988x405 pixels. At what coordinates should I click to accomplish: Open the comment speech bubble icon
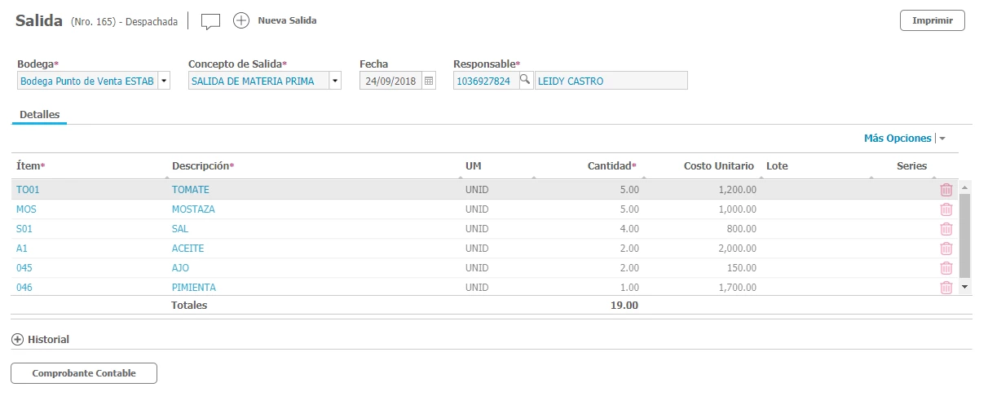[210, 21]
